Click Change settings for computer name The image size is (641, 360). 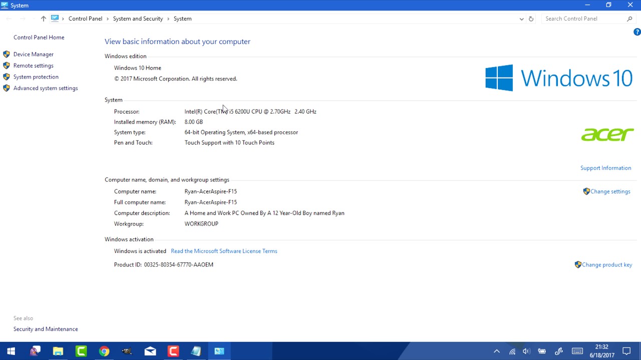coord(610,191)
